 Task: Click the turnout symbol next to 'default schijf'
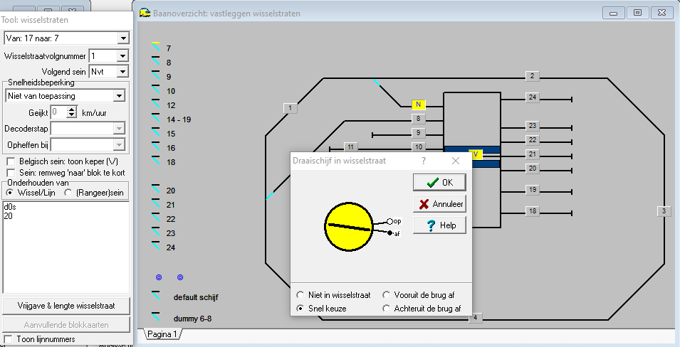(x=156, y=296)
